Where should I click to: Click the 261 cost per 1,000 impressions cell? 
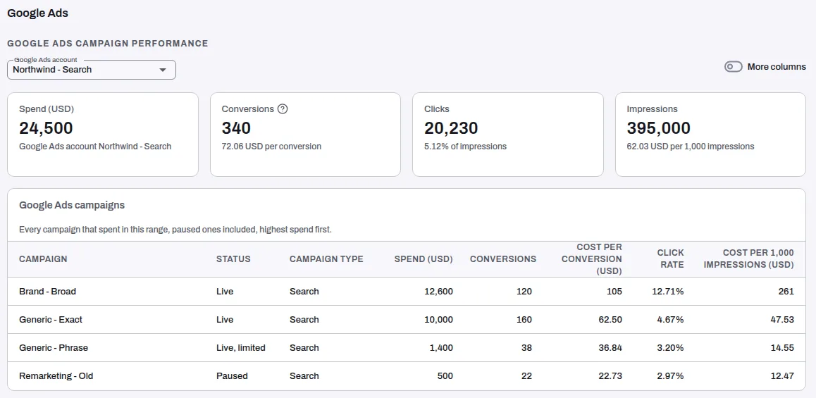tap(787, 292)
